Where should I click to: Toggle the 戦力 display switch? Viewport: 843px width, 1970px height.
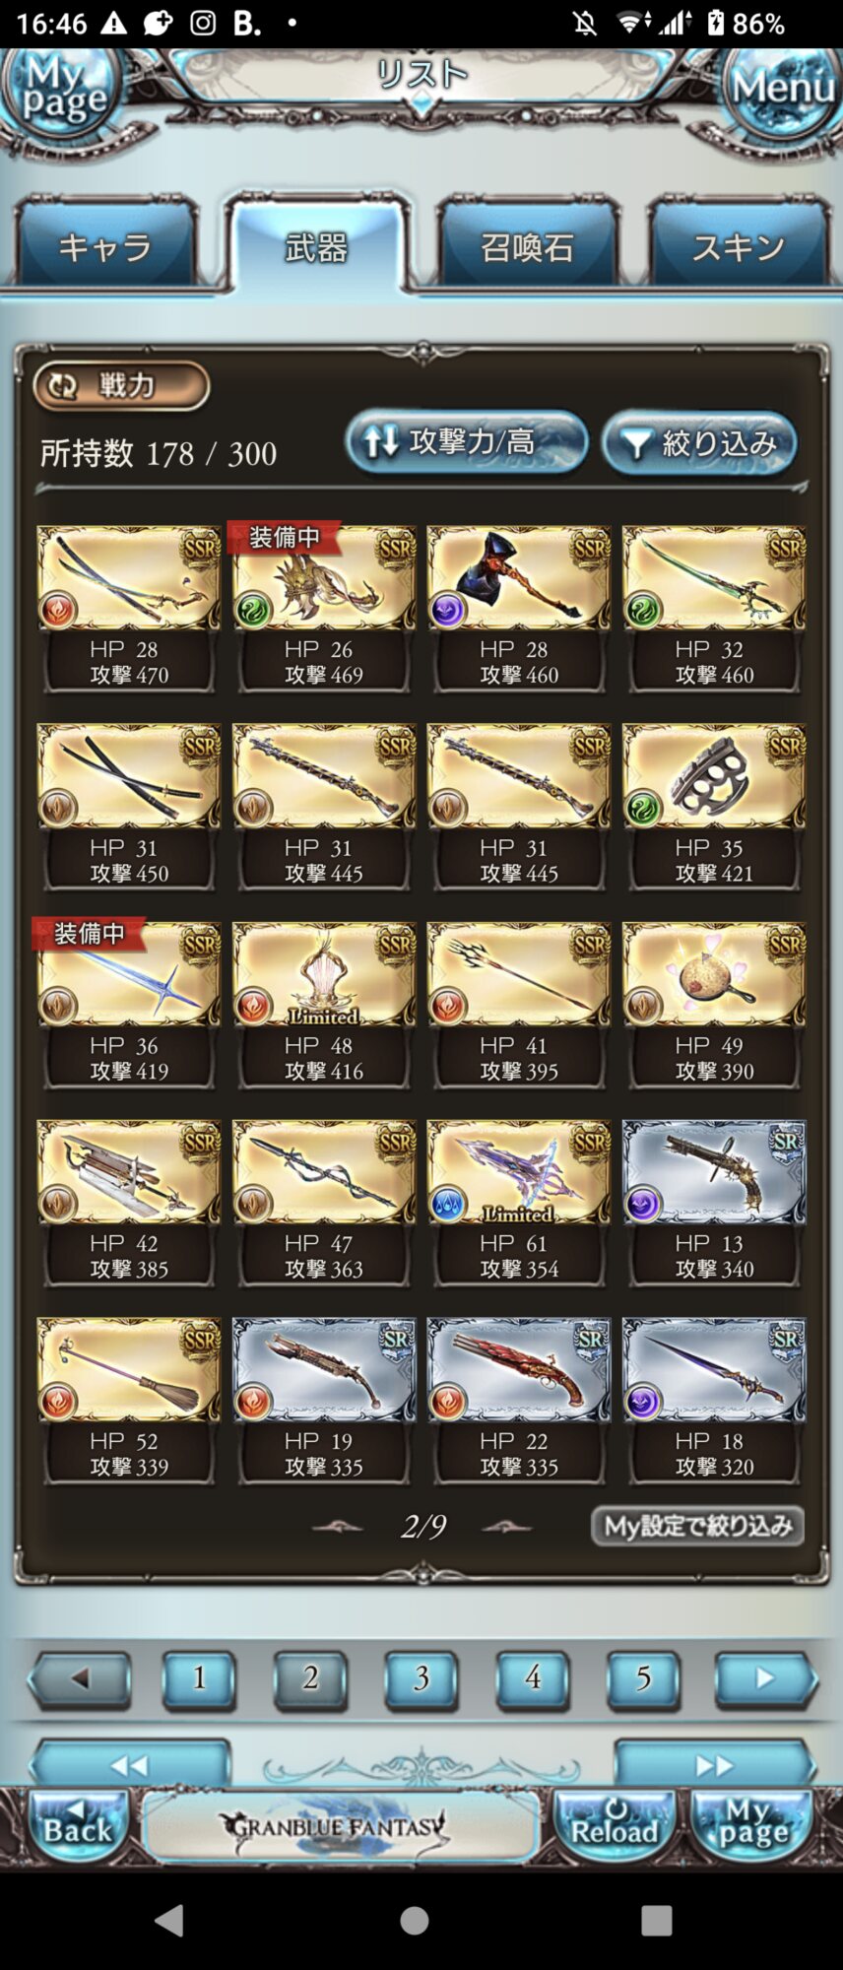point(121,385)
